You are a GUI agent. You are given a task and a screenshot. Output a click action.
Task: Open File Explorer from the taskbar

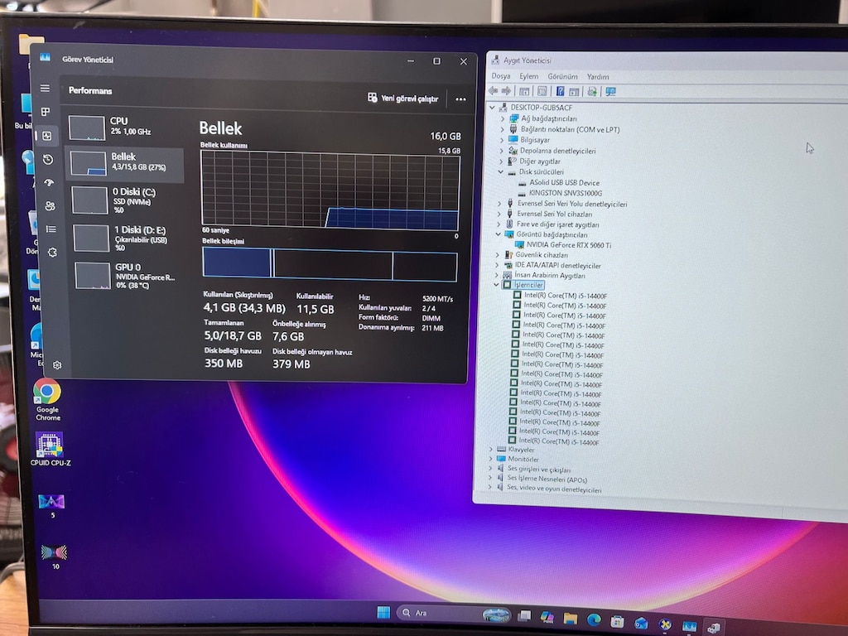(570, 618)
